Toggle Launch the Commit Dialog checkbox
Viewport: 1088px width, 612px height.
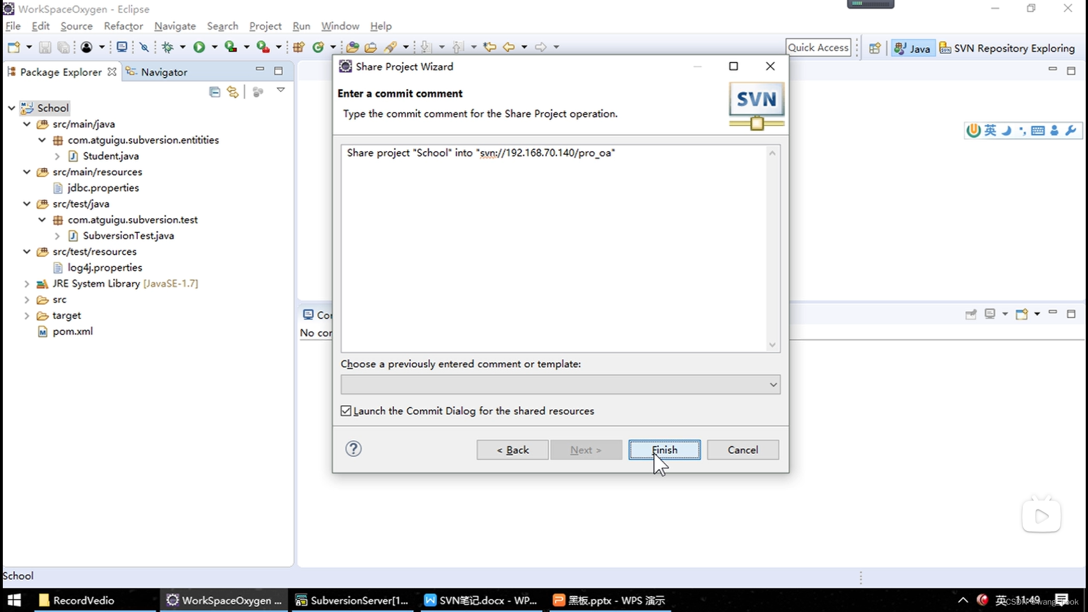346,410
